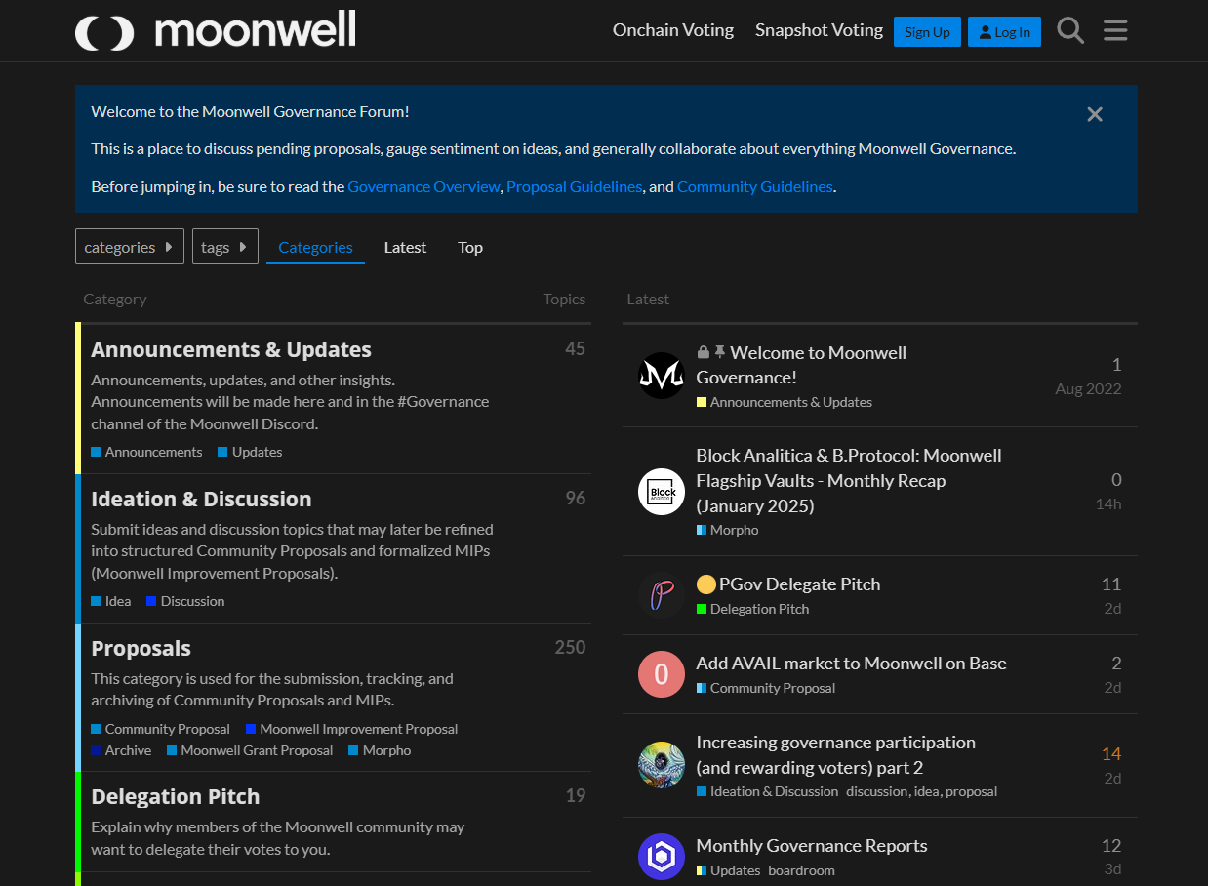Image resolution: width=1208 pixels, height=886 pixels.
Task: Open the PGov Delegate Pitch poster avatar
Action: click(x=662, y=595)
